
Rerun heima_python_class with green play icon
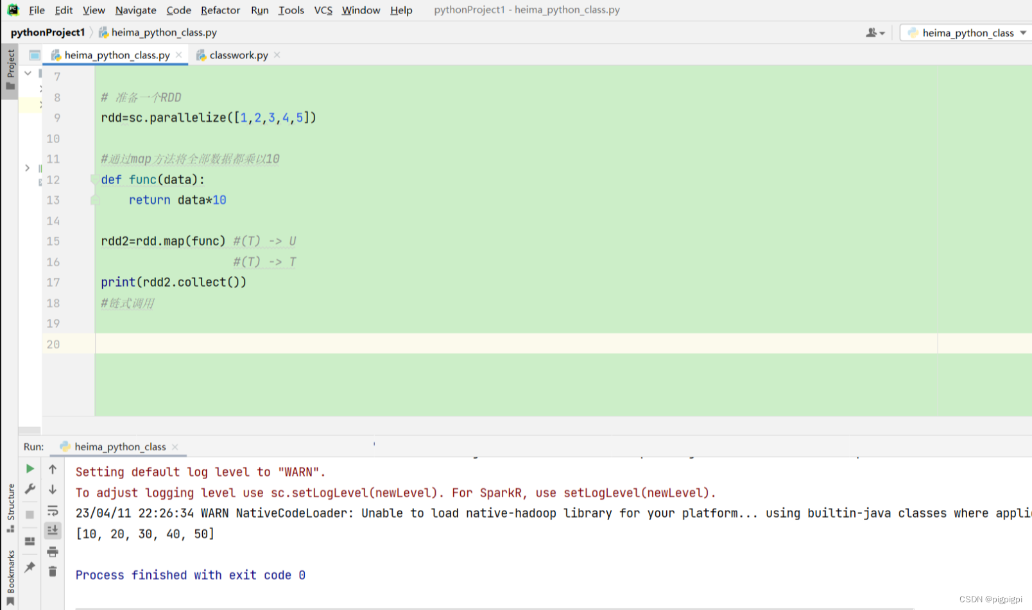tap(30, 469)
